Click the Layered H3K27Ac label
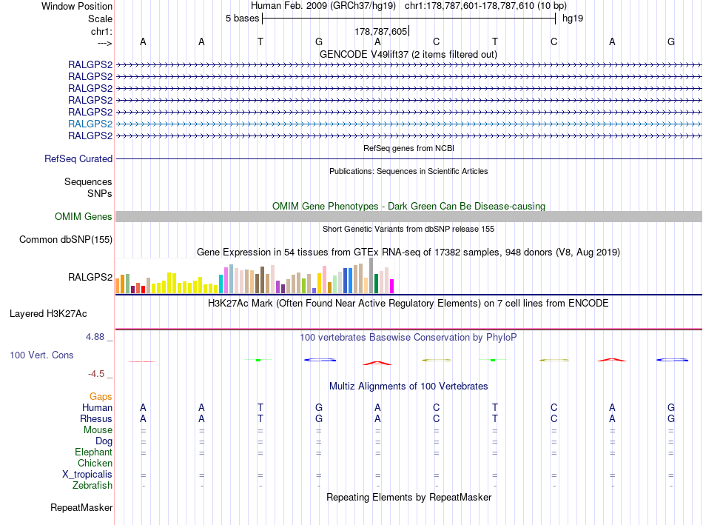 coord(48,314)
